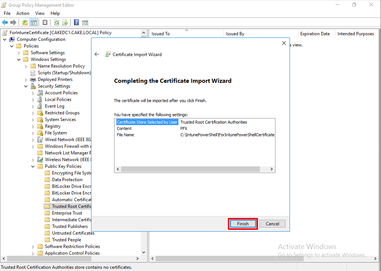
Task: Open the Action menu
Action: point(23,13)
